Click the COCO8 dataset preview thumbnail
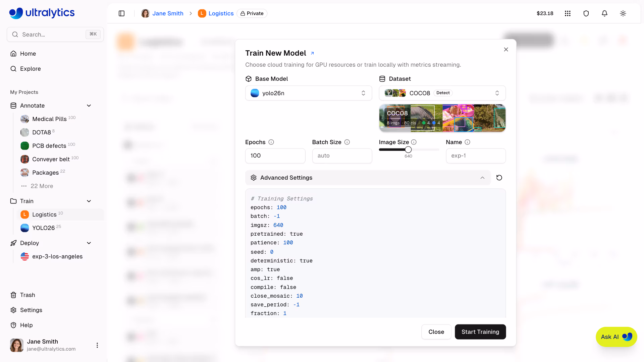The height and width of the screenshot is (362, 644). 442,118
